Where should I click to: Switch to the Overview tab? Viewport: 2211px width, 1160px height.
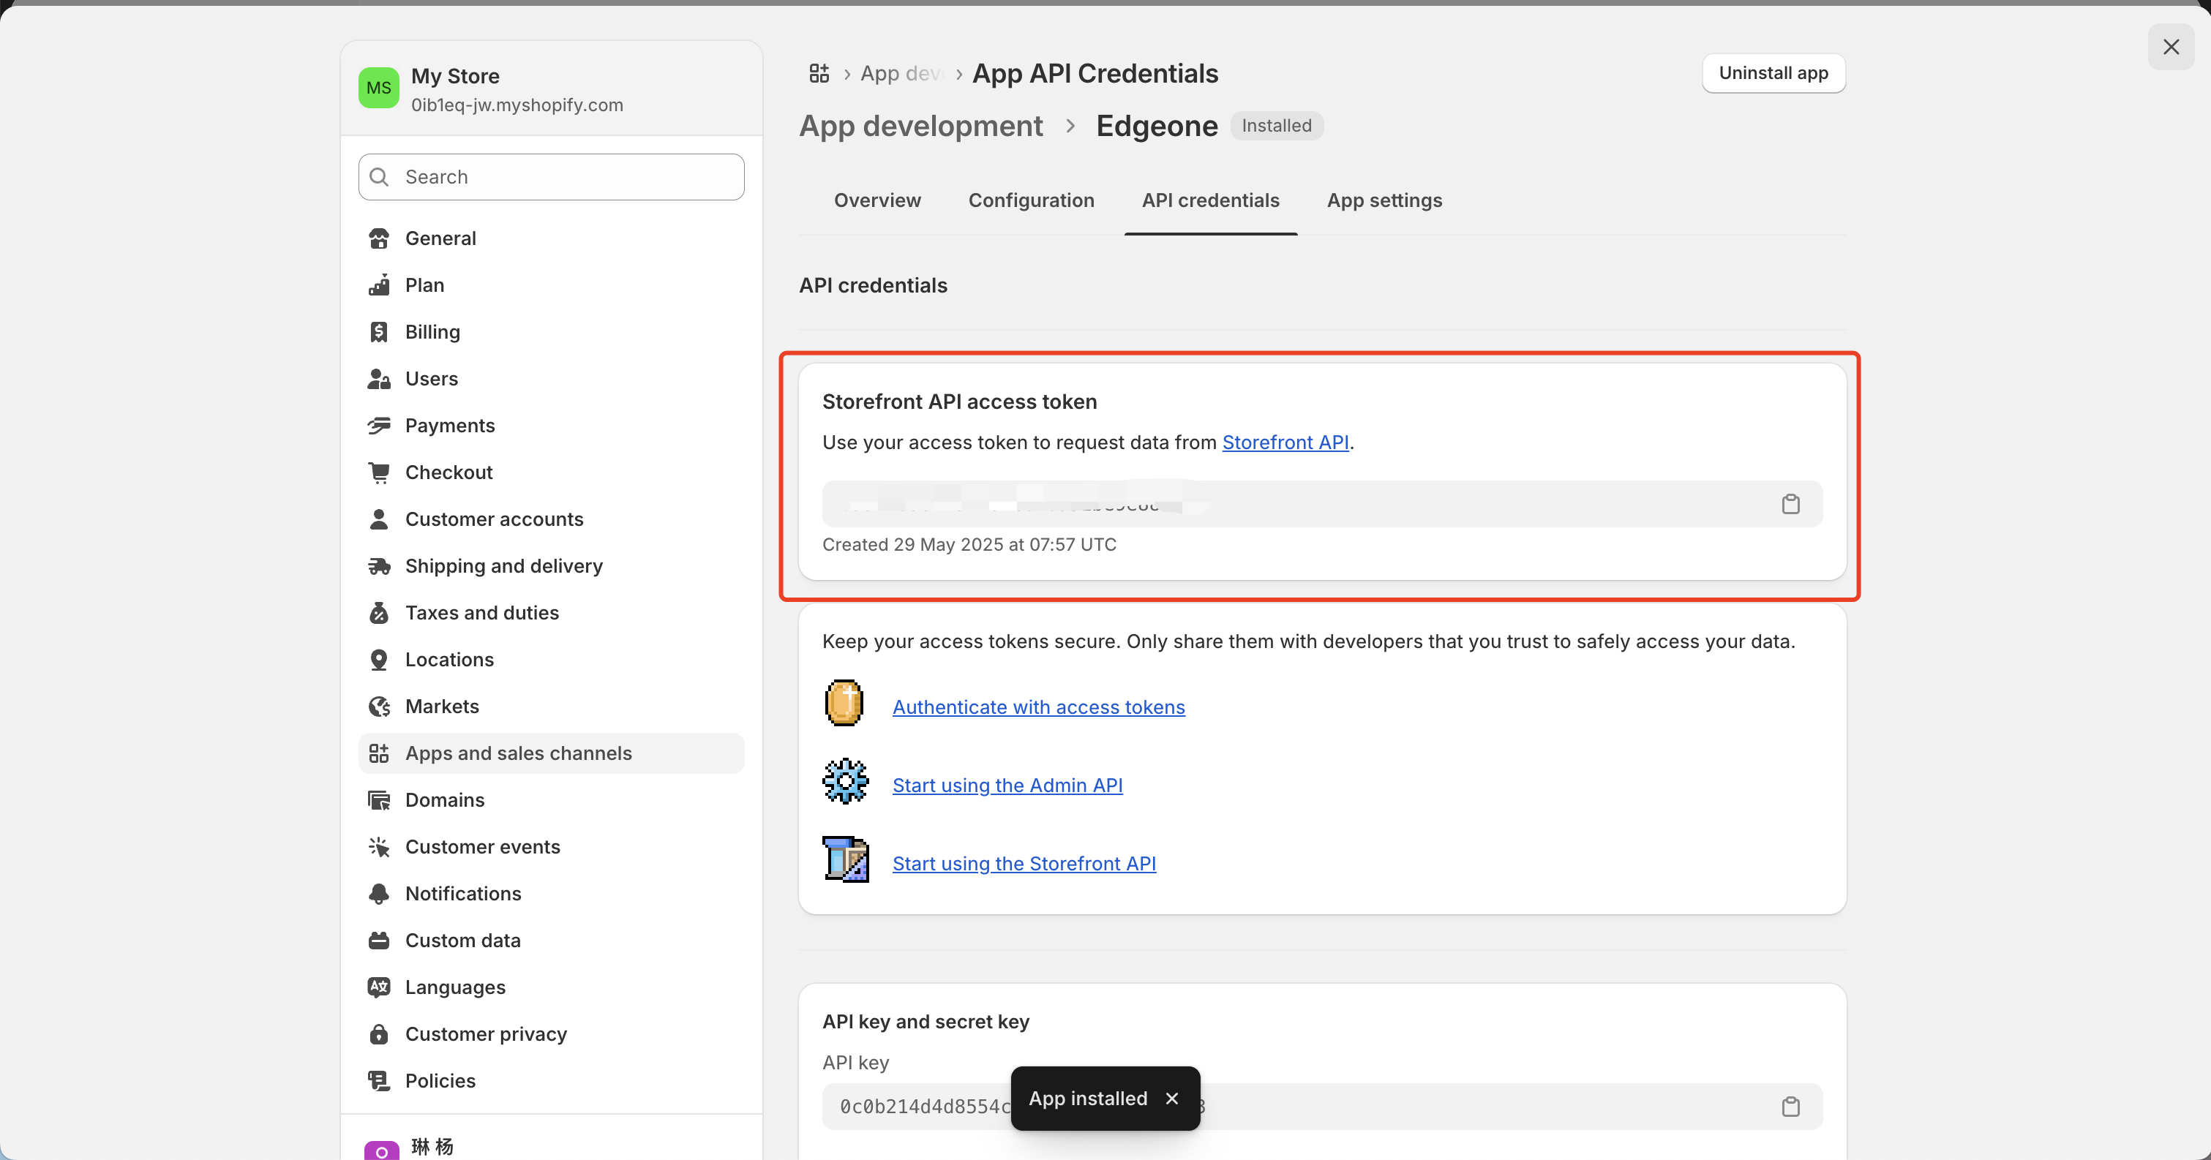coord(876,200)
